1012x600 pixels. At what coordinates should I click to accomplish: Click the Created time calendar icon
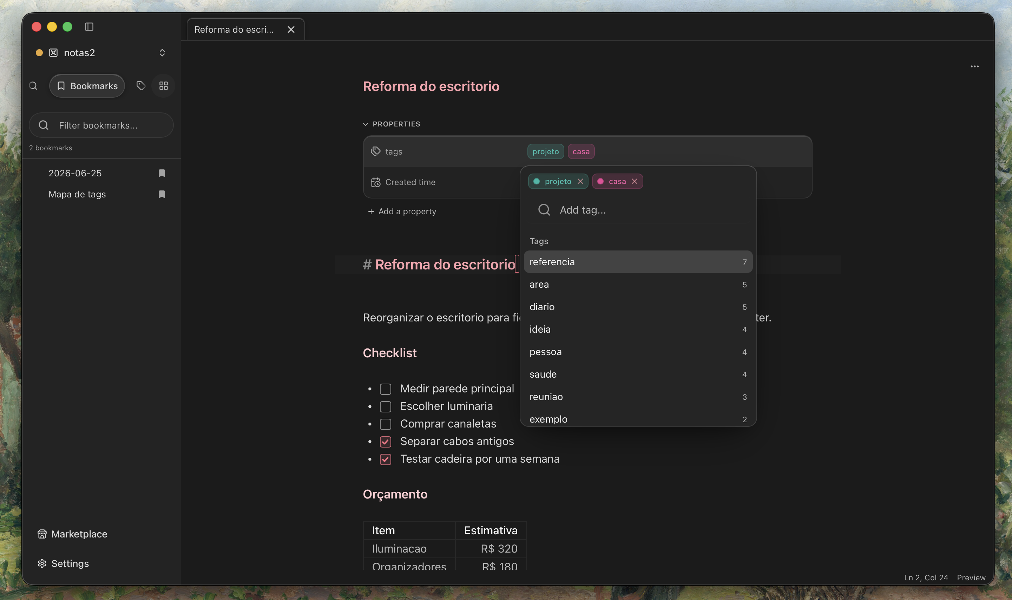point(375,182)
